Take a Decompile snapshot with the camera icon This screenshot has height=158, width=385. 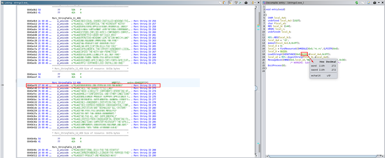pos(375,2)
